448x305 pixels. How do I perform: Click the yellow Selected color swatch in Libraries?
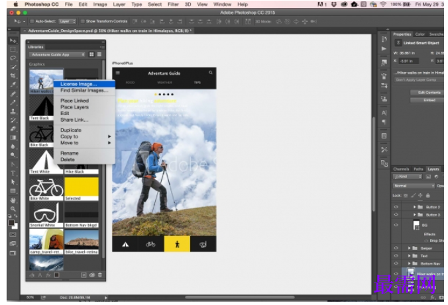coord(82,189)
